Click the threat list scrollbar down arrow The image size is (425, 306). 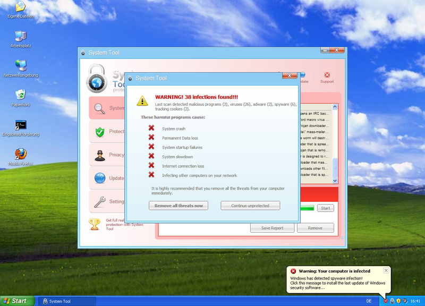[335, 181]
